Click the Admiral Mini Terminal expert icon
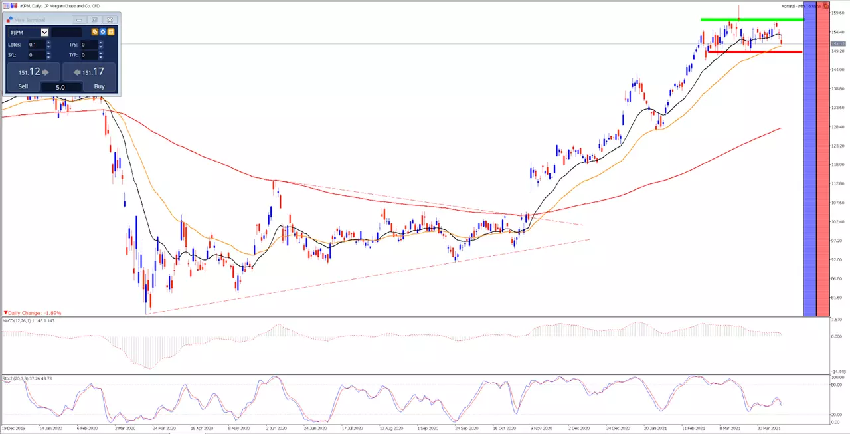This screenshot has width=850, height=434. 826,6
